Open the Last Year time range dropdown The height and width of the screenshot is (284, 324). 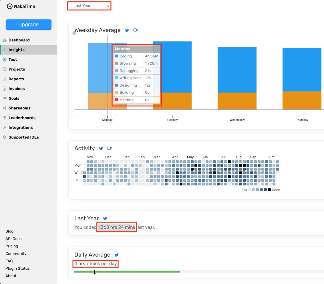(x=89, y=6)
